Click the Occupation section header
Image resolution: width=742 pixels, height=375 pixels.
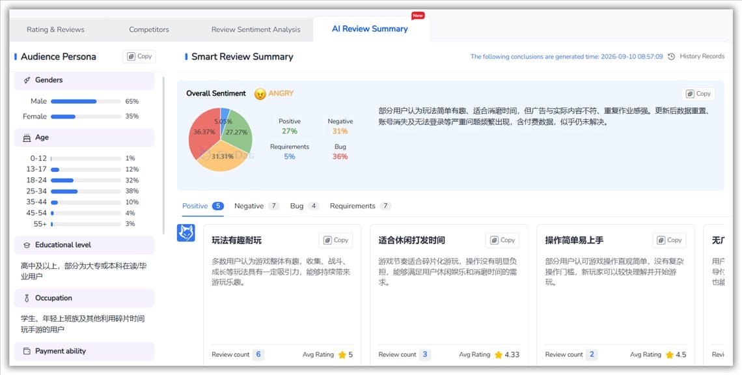[84, 298]
